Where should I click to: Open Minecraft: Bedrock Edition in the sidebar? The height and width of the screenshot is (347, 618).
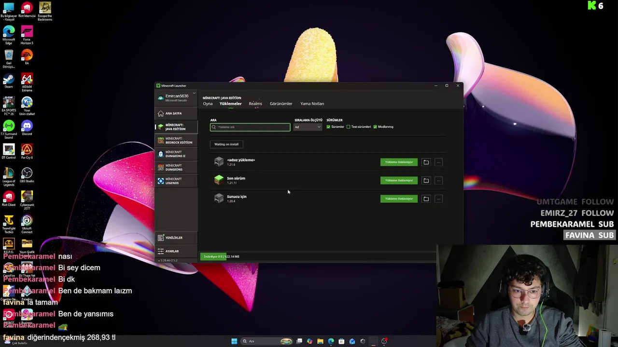click(176, 140)
